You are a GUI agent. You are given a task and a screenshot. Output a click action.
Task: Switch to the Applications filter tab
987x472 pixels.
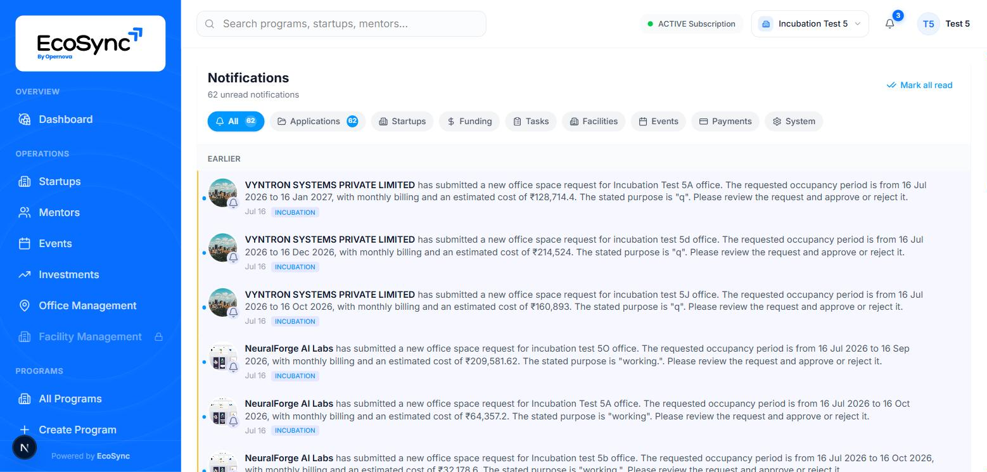317,121
